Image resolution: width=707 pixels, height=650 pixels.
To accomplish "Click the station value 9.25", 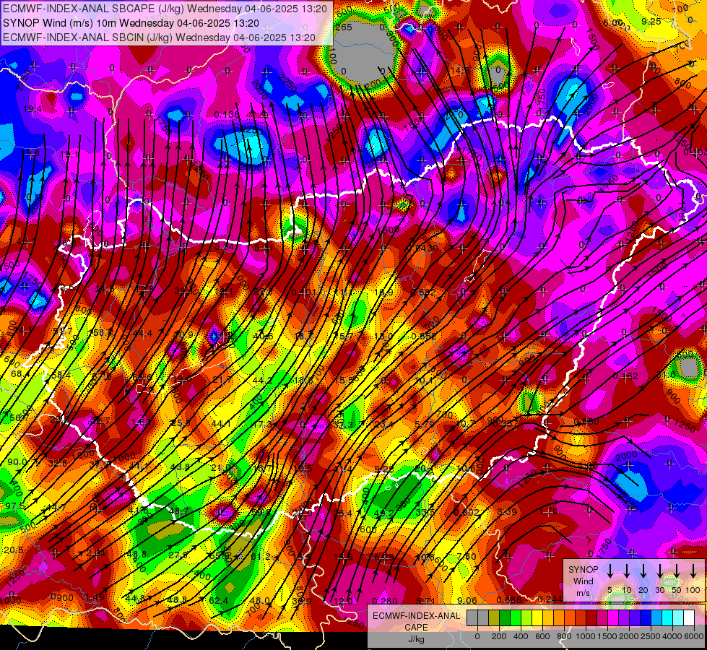I will tap(651, 21).
